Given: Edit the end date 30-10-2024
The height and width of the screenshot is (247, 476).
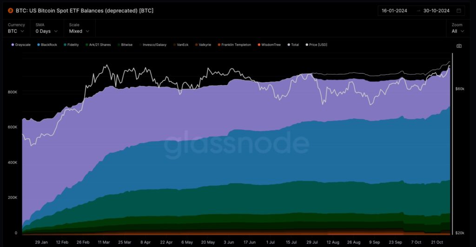Looking at the screenshot, I should pos(436,11).
